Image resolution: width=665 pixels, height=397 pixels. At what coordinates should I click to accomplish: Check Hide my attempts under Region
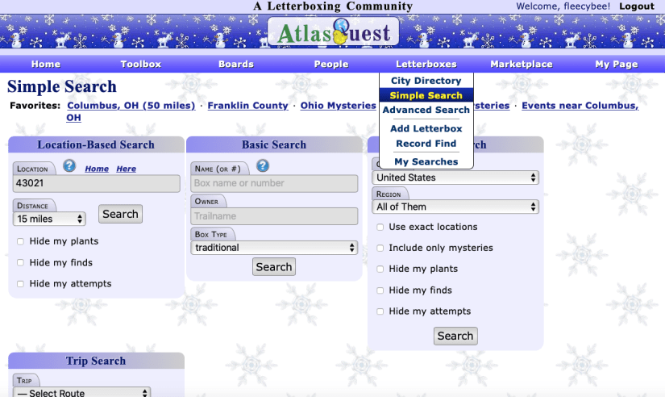coord(380,311)
